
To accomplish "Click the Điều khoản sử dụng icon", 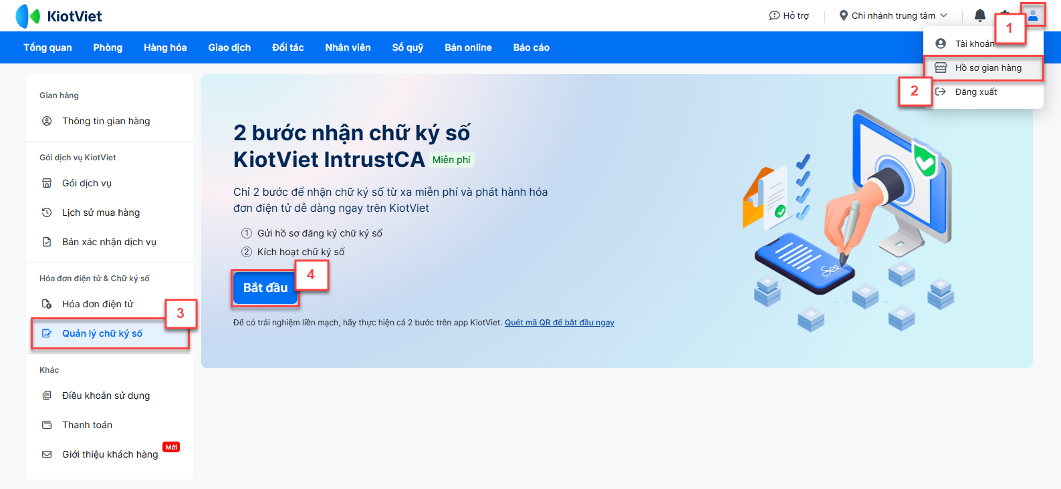I will 47,395.
